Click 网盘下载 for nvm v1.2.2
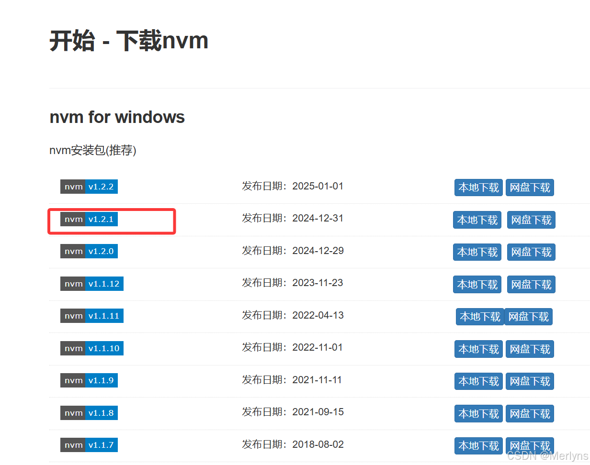Image resolution: width=590 pixels, height=465 pixels. (x=530, y=188)
